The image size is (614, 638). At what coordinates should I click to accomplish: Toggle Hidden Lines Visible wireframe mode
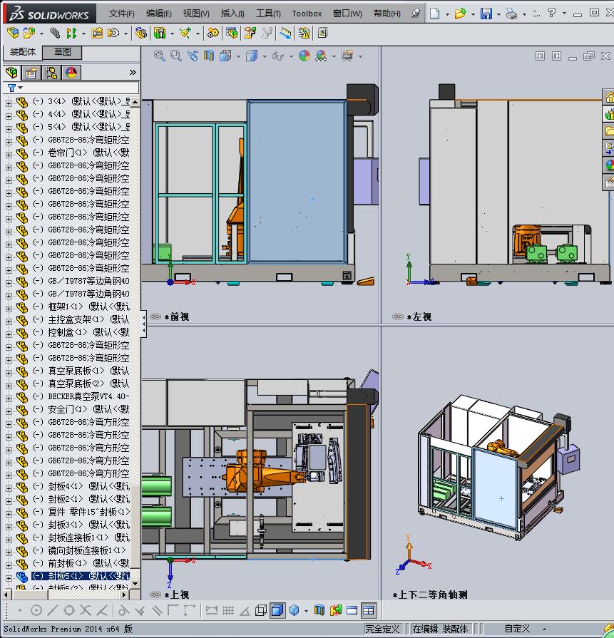pos(261,610)
